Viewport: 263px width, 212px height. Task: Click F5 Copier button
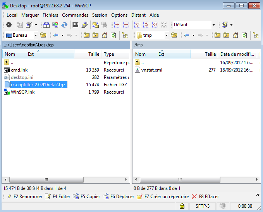coord(86,197)
